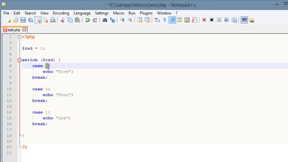Close the current document via the toolbar icon
This screenshot has width=288, height=162.
pos(38,20)
